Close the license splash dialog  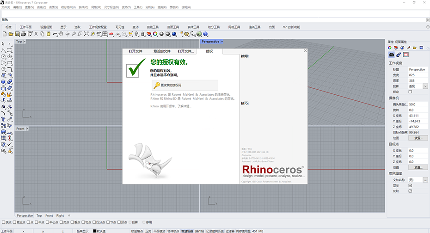305,51
